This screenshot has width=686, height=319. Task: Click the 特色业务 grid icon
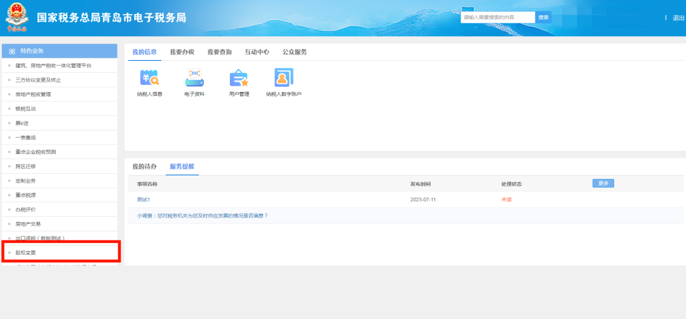12,51
